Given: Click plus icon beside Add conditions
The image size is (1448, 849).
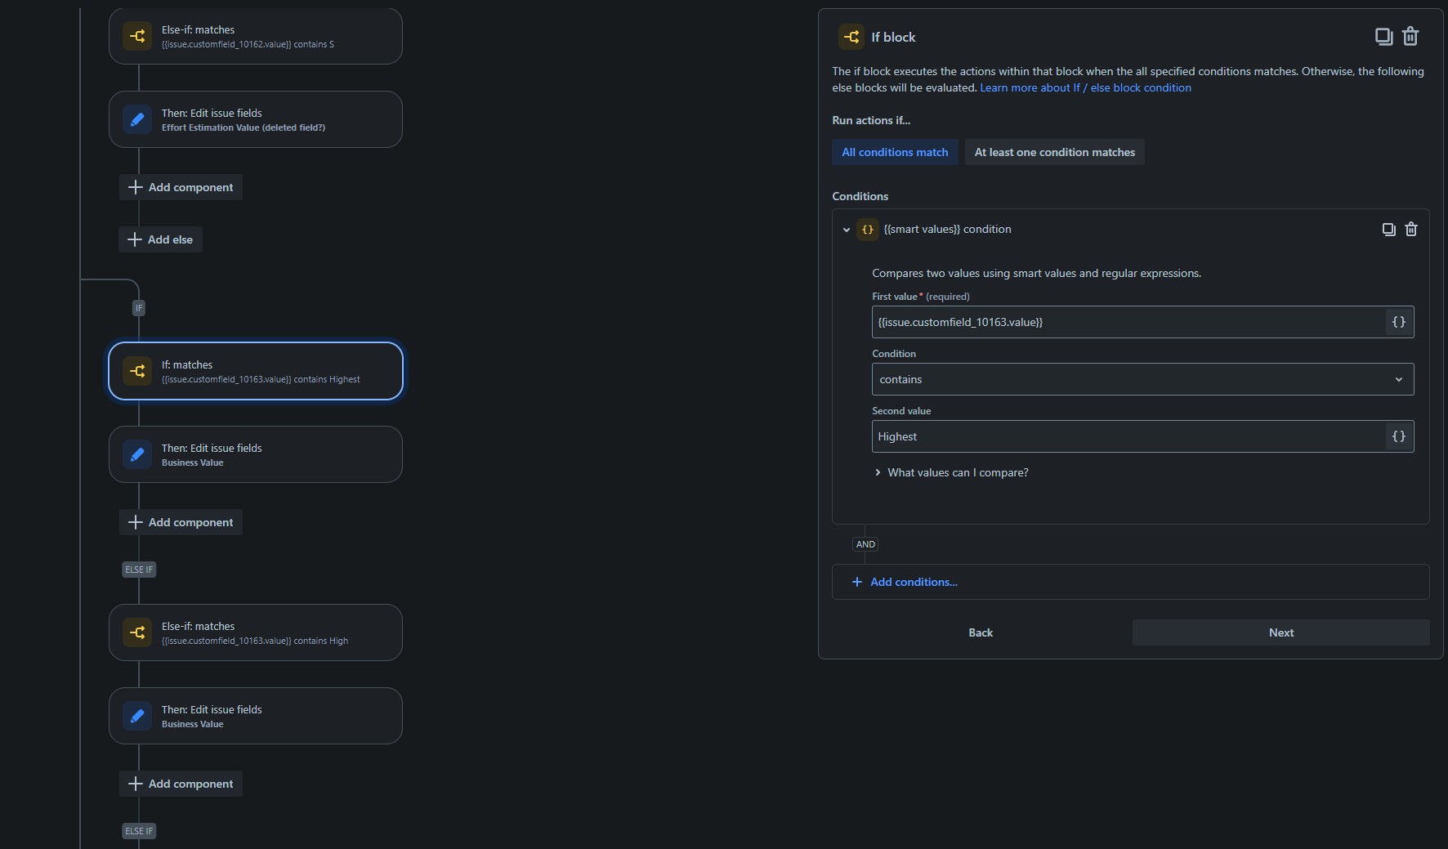Looking at the screenshot, I should [856, 582].
